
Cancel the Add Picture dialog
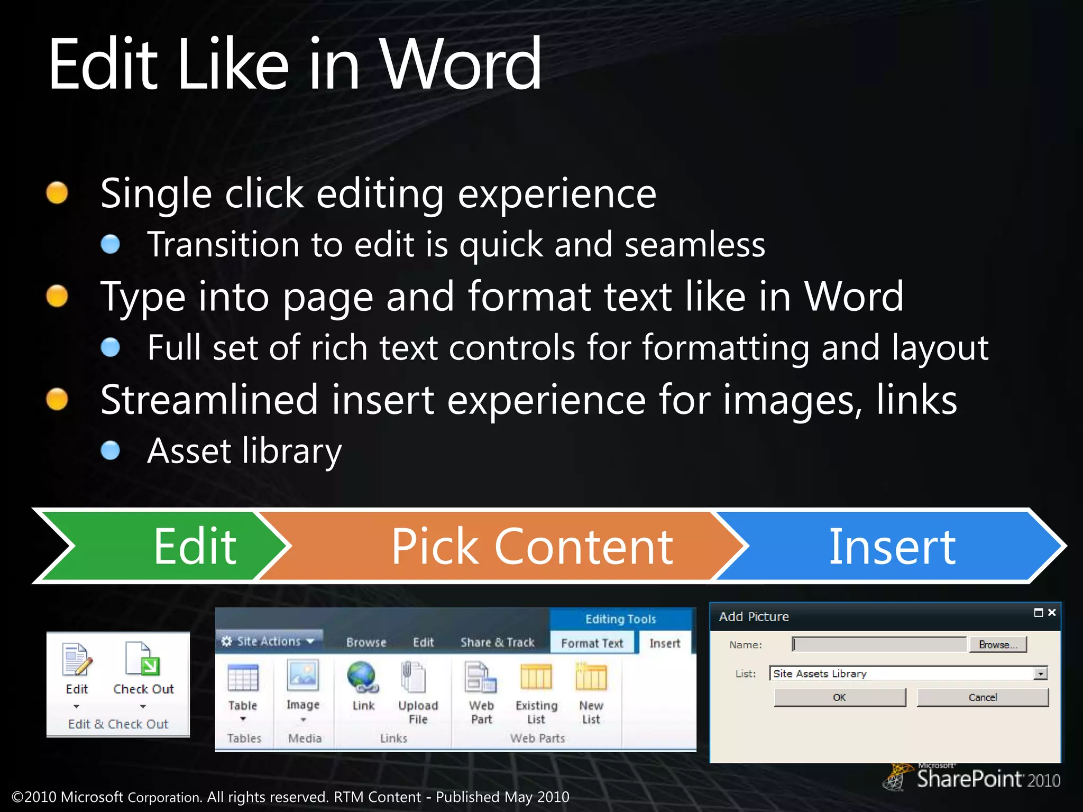983,697
